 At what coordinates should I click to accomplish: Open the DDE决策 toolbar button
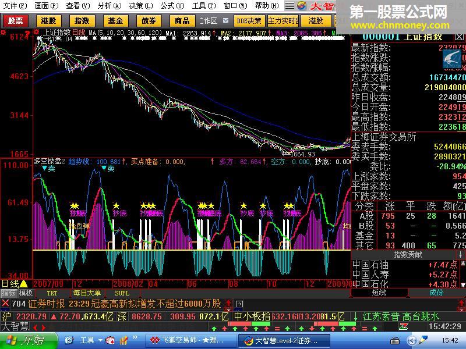(x=249, y=21)
